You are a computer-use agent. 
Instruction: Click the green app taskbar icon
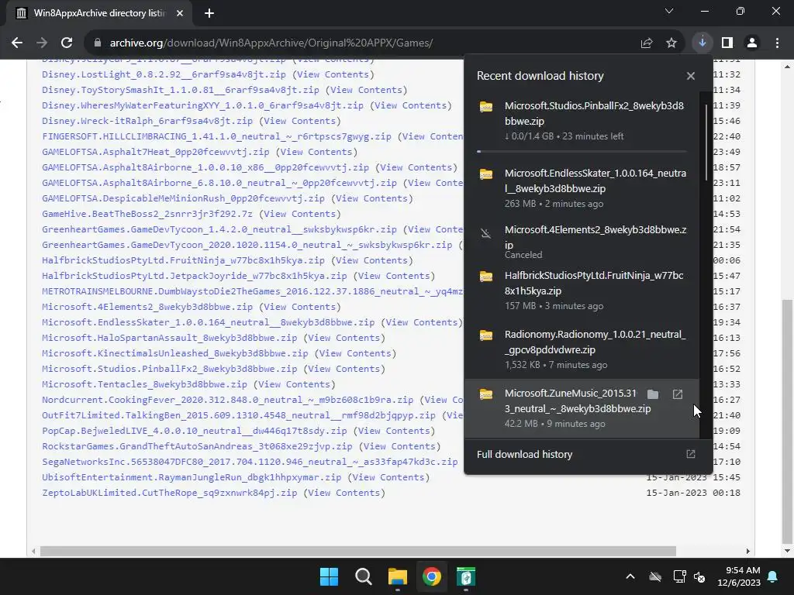click(466, 576)
